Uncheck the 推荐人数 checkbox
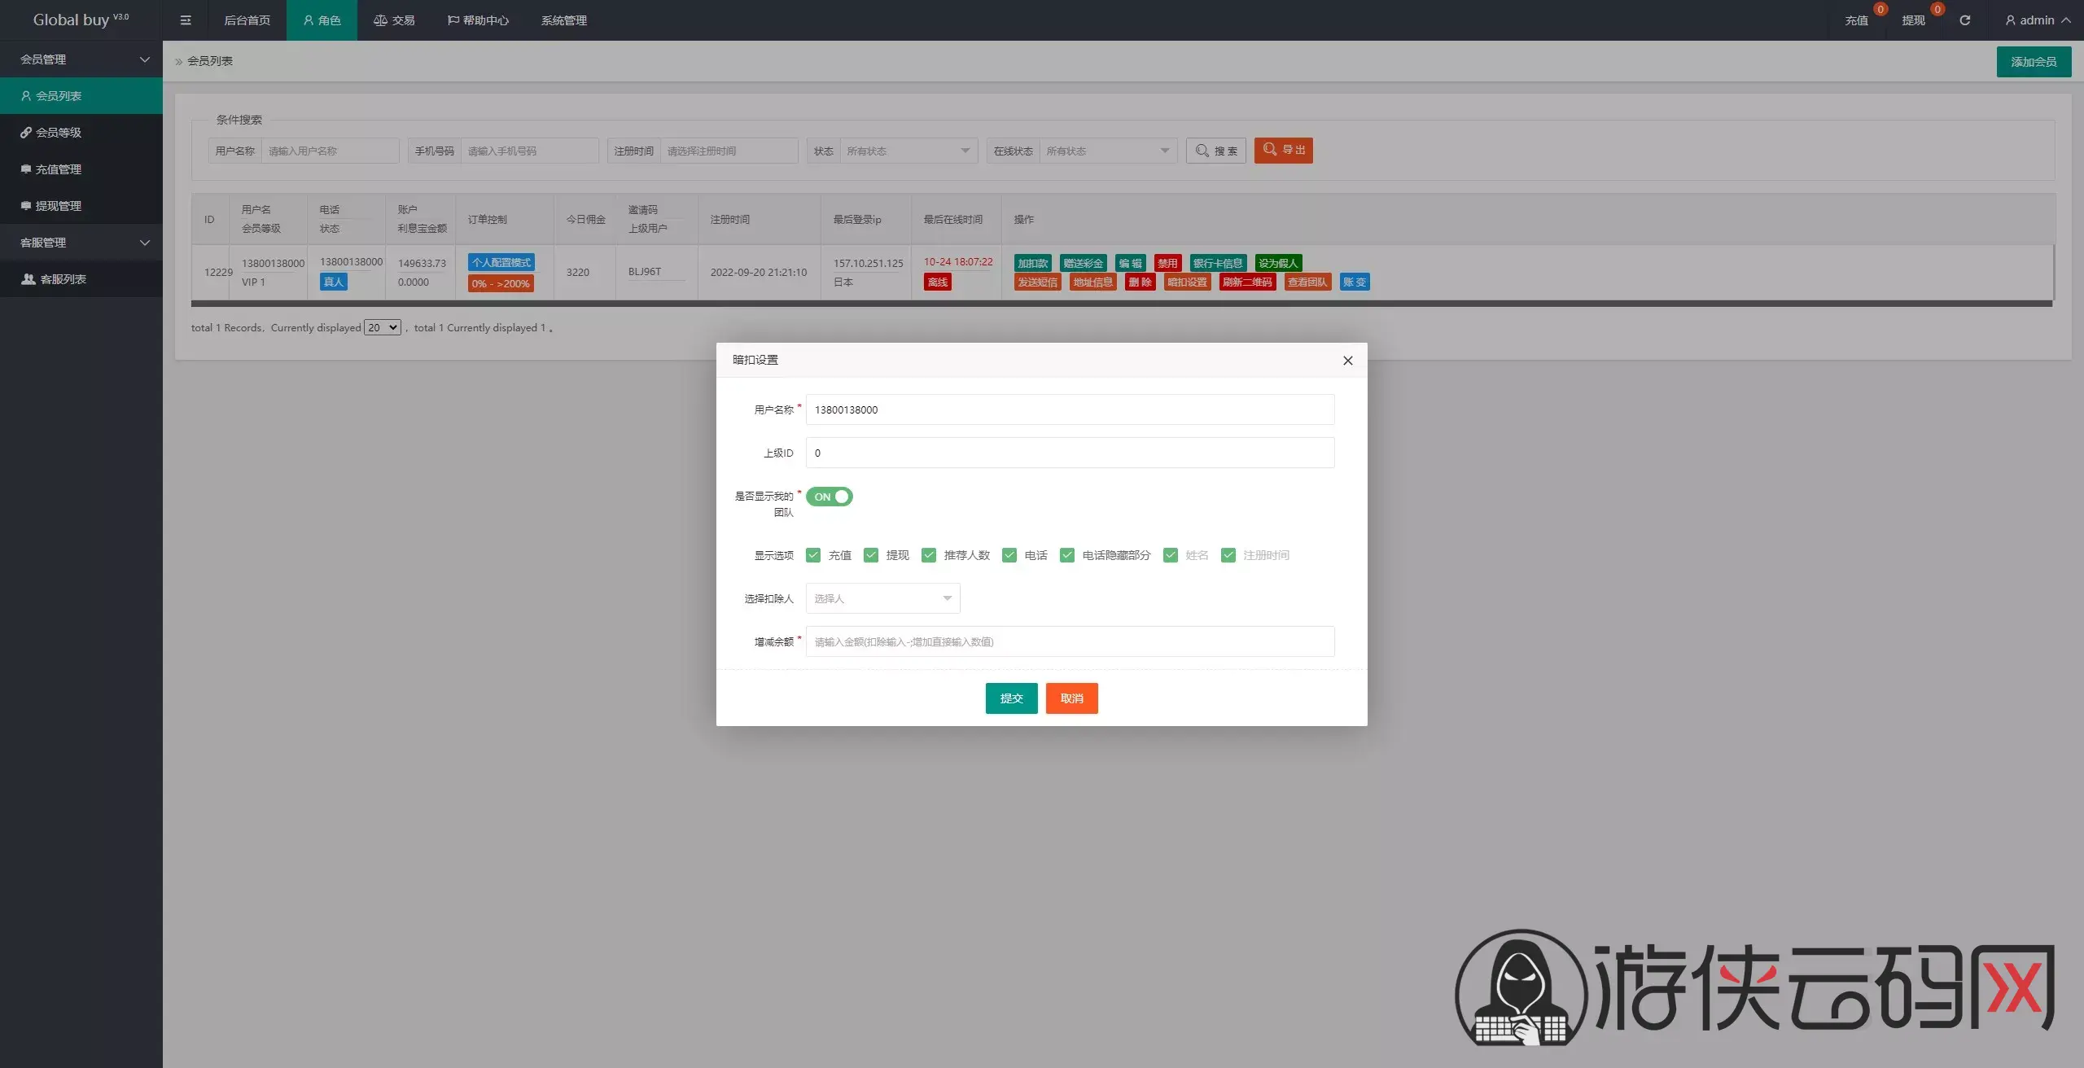 (x=929, y=555)
